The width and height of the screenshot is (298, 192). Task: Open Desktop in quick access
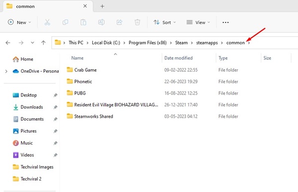[x=25, y=95]
